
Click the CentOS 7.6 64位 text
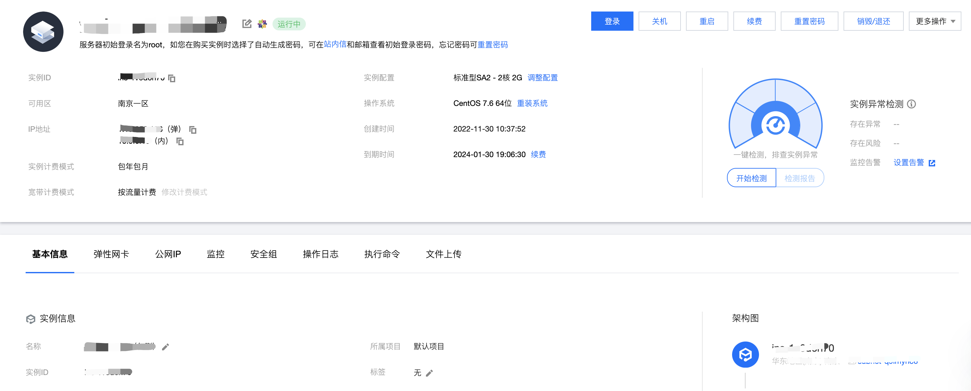tap(482, 103)
